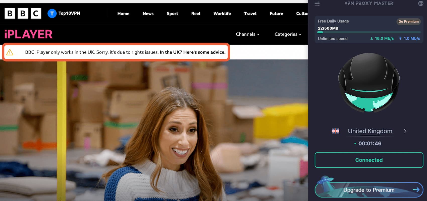Viewport: 427px width, 201px height.
Task: Open the server list chevron next to United Kingdom
Action: click(x=405, y=131)
